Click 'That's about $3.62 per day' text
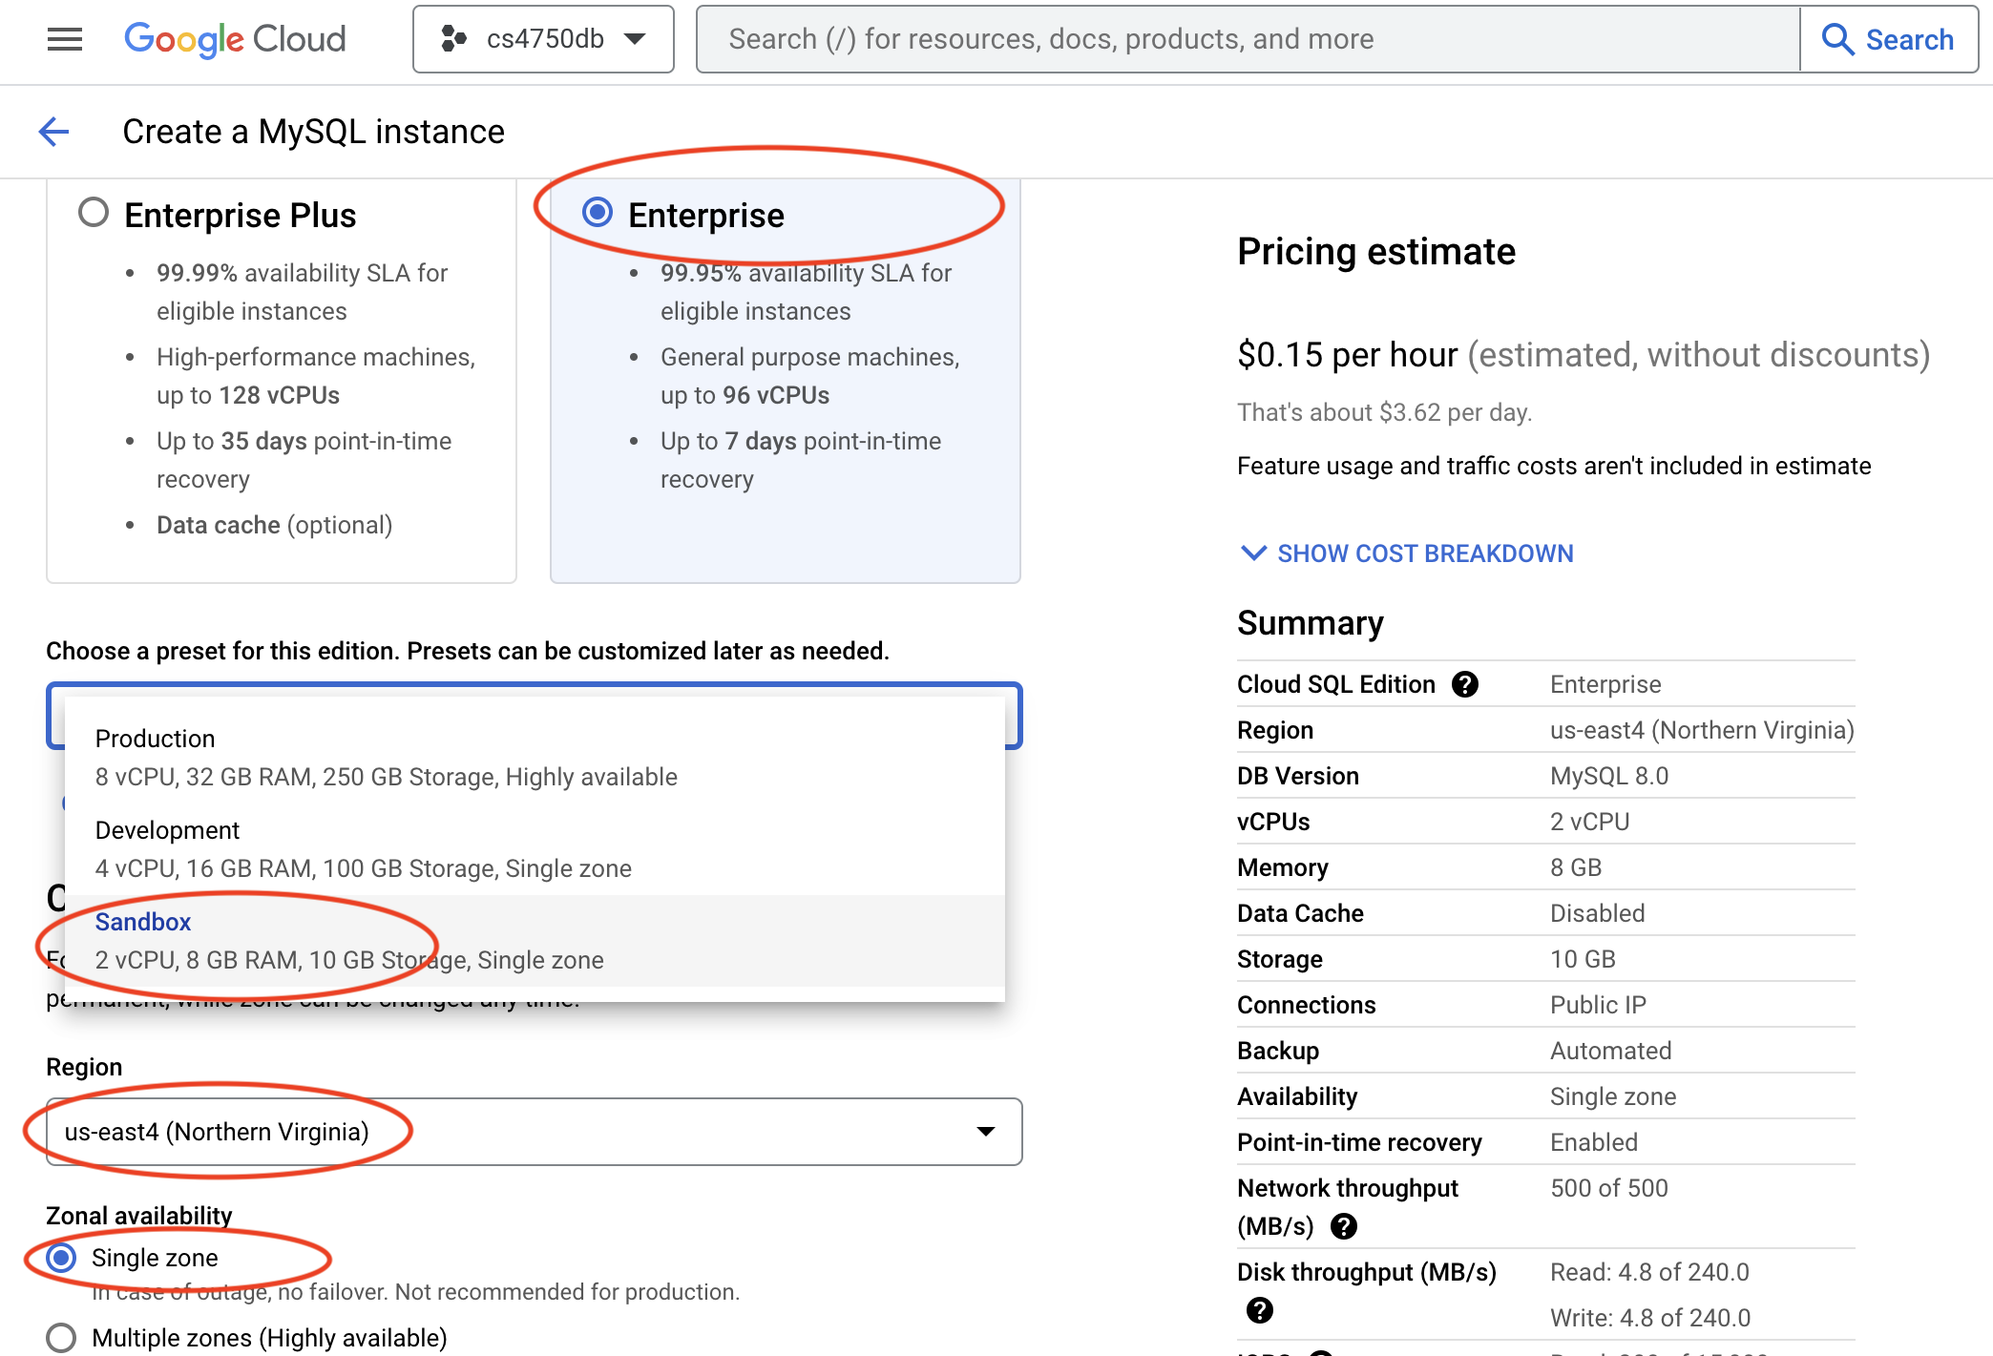 [x=1385, y=412]
